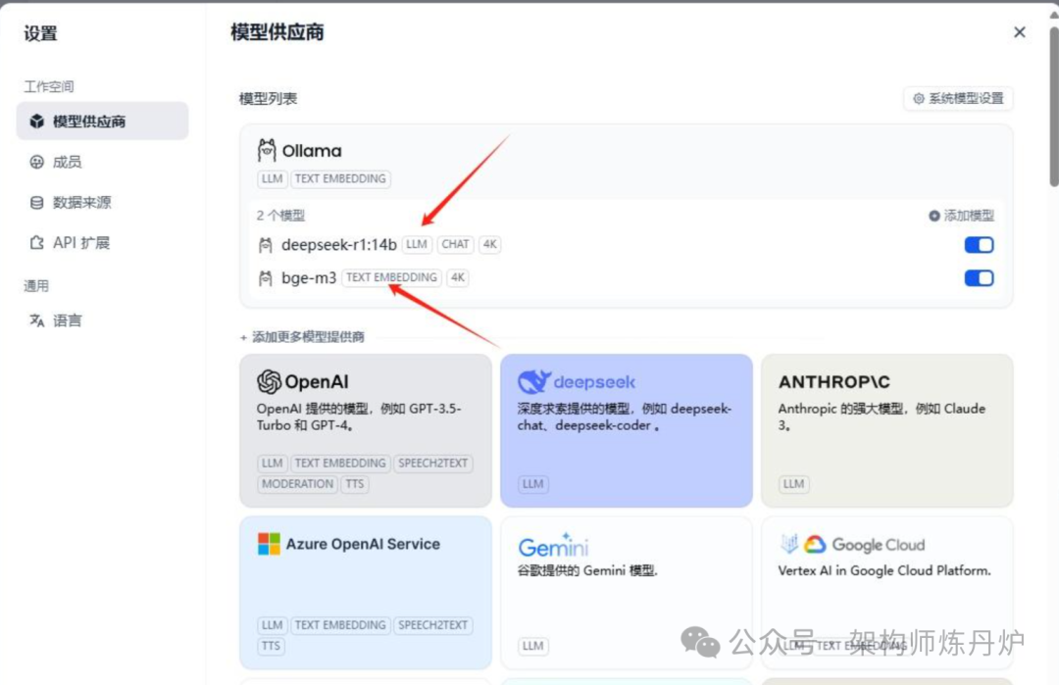The width and height of the screenshot is (1059, 685).
Task: Close the settings dialog with X
Action: coord(1020,32)
